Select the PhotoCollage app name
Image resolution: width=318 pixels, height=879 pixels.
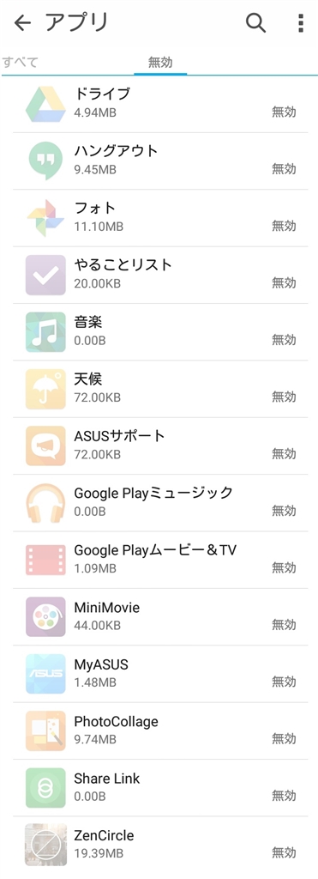pos(116,721)
